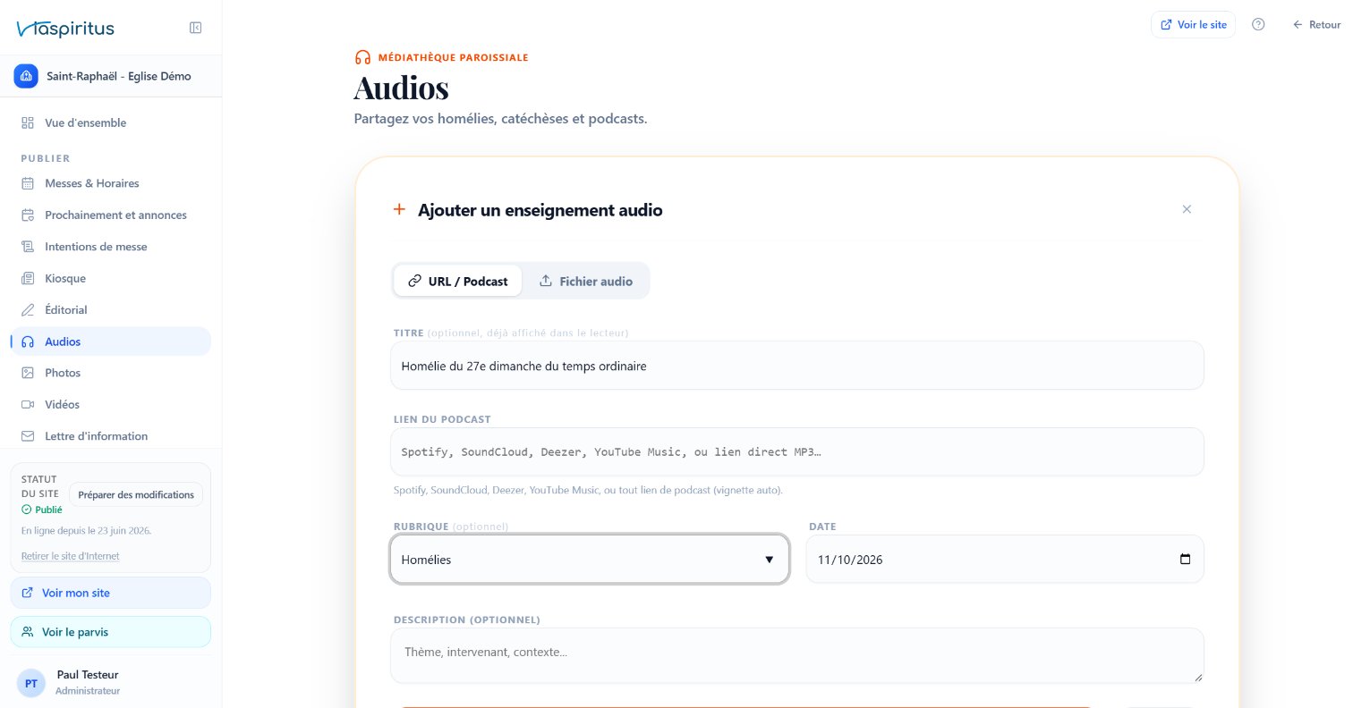Go back using the Retour link

(x=1317, y=25)
